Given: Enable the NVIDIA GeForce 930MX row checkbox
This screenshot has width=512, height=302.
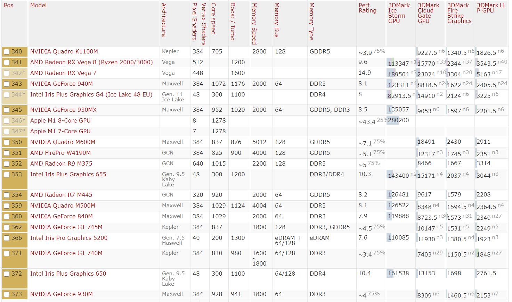Looking at the screenshot, I should (x=7, y=110).
